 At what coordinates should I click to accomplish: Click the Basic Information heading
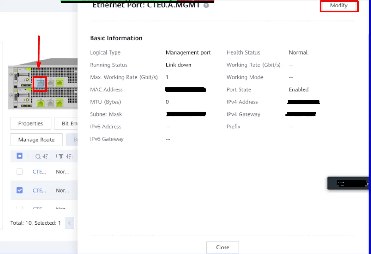click(x=116, y=38)
